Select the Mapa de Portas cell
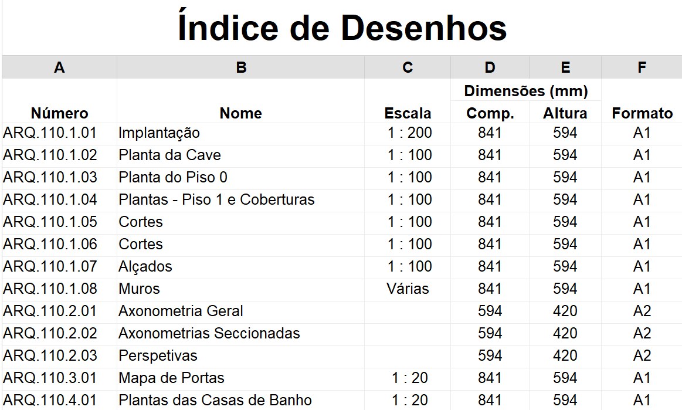 point(240,379)
